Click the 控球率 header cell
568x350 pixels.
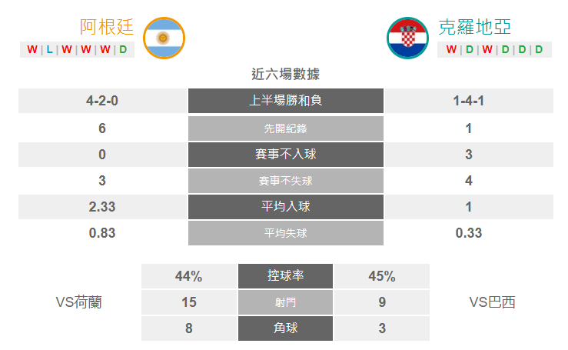[x=285, y=276]
